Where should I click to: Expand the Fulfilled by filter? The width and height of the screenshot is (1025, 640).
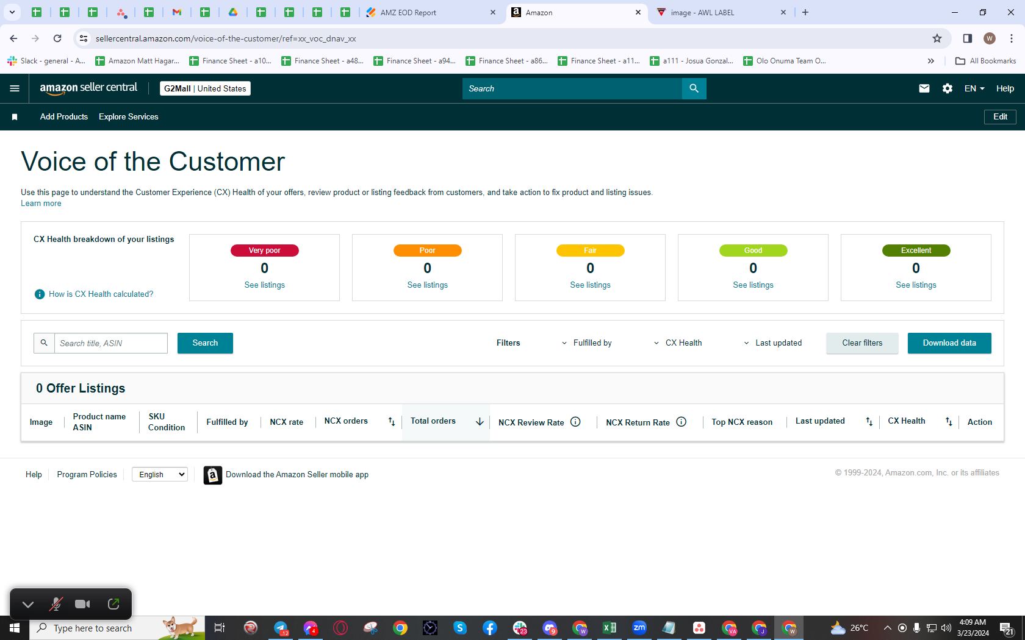[x=587, y=343]
